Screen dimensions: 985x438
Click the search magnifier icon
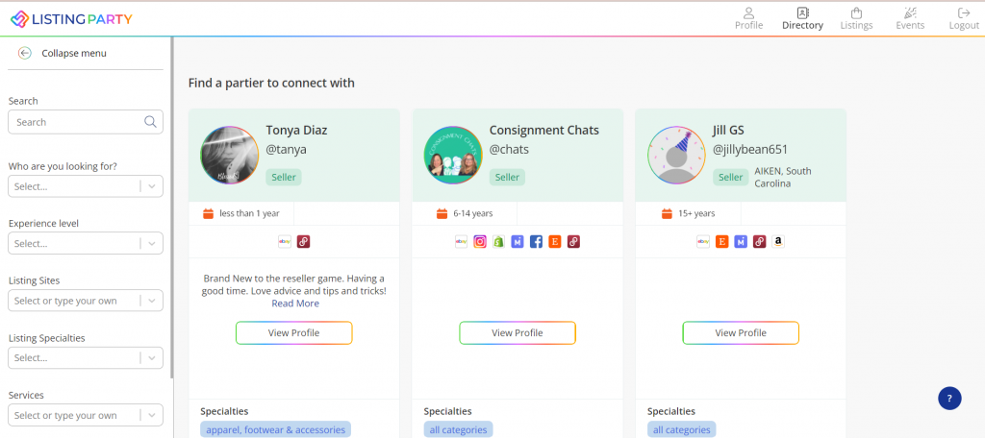coord(150,122)
